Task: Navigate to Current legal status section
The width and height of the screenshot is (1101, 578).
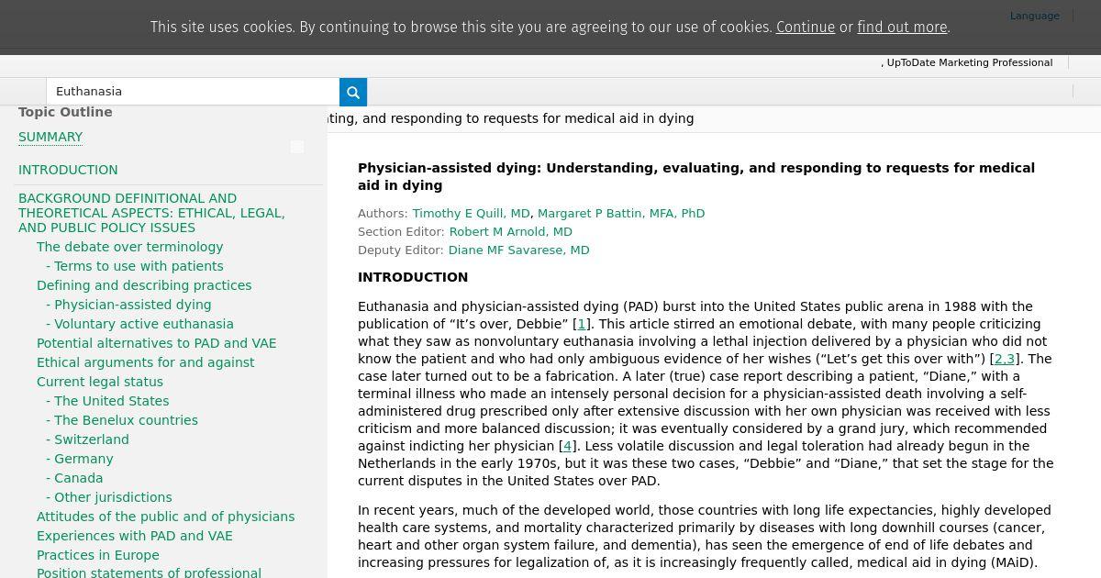Action: [x=100, y=382]
